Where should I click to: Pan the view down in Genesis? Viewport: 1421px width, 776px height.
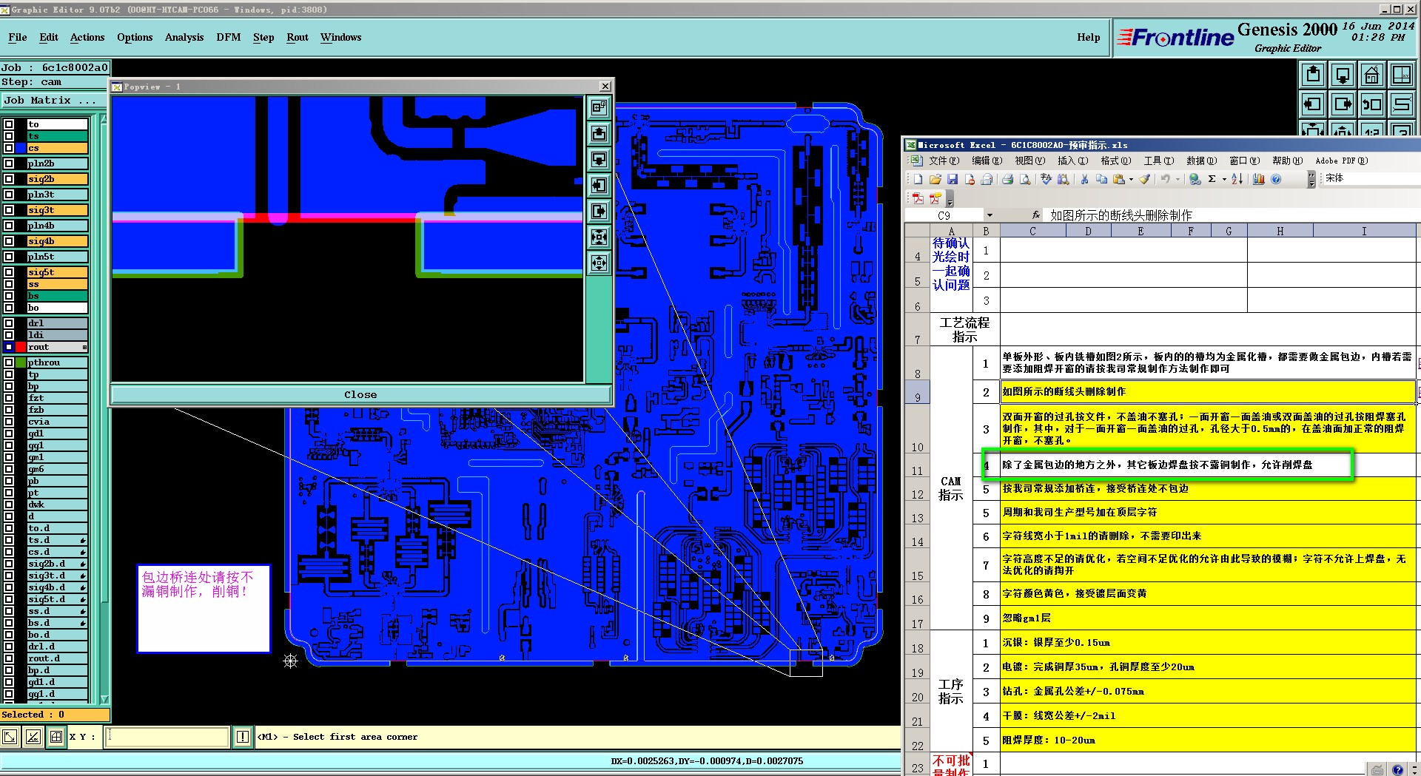click(1343, 75)
